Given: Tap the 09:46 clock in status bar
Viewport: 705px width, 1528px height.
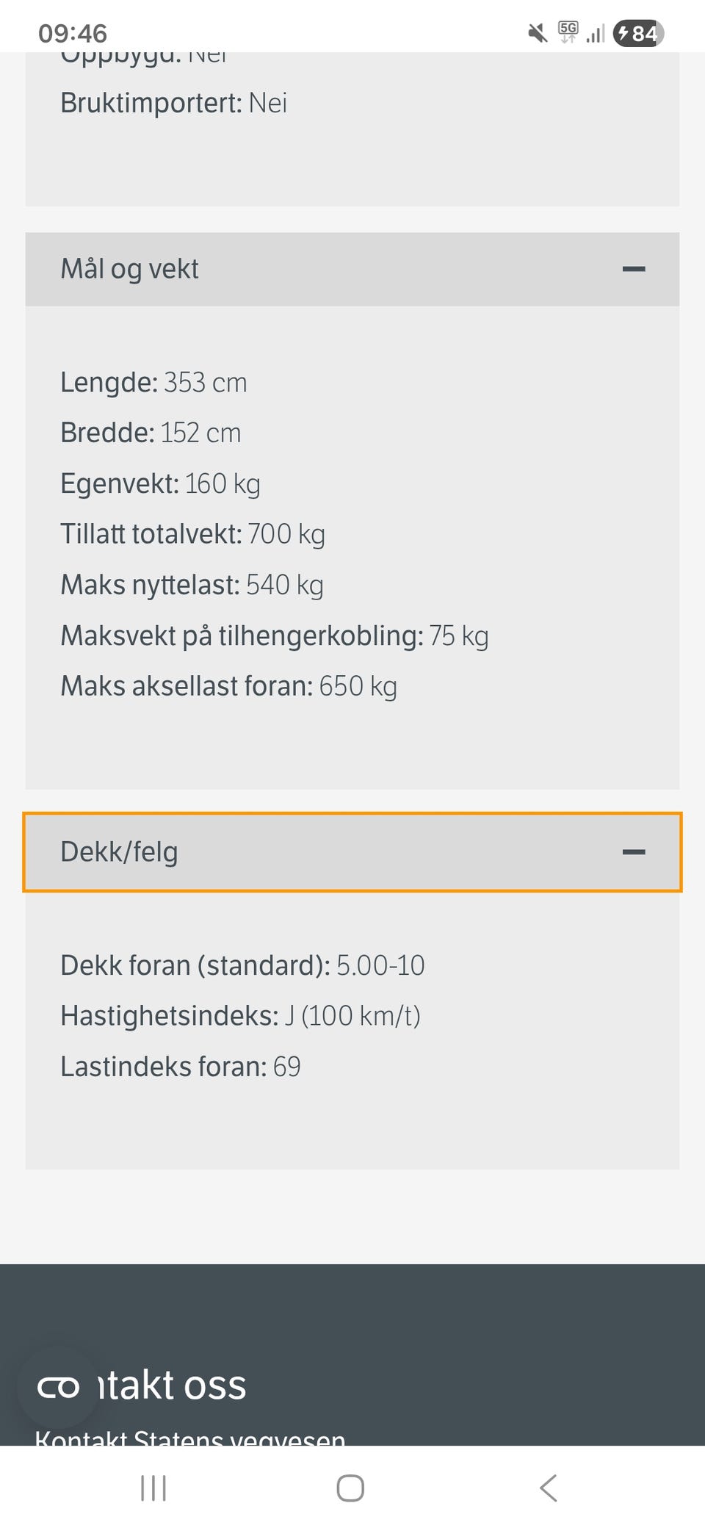Looking at the screenshot, I should point(73,33).
